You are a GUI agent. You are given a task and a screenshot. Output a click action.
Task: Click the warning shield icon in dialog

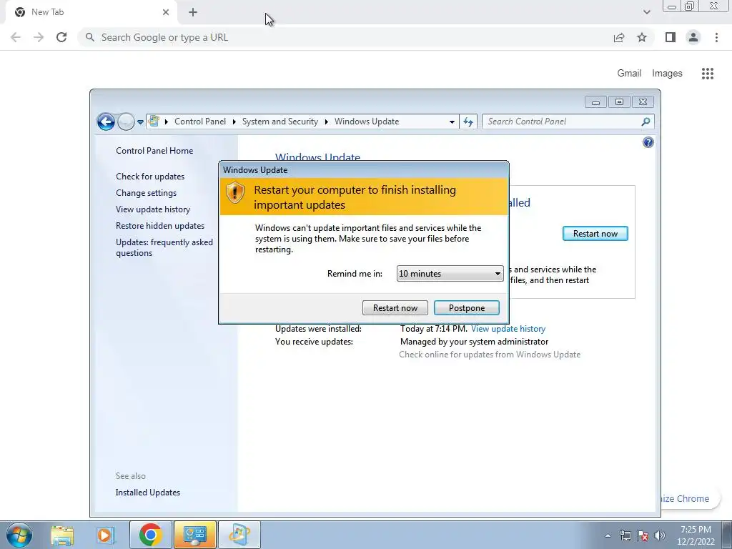[x=234, y=192]
